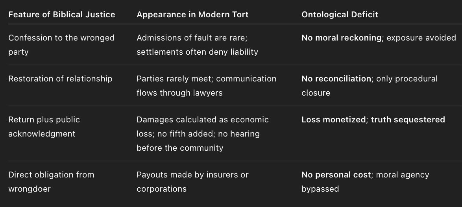462x207 pixels.
Task: Select the 'exposure avoided' phrase
Action: point(421,38)
